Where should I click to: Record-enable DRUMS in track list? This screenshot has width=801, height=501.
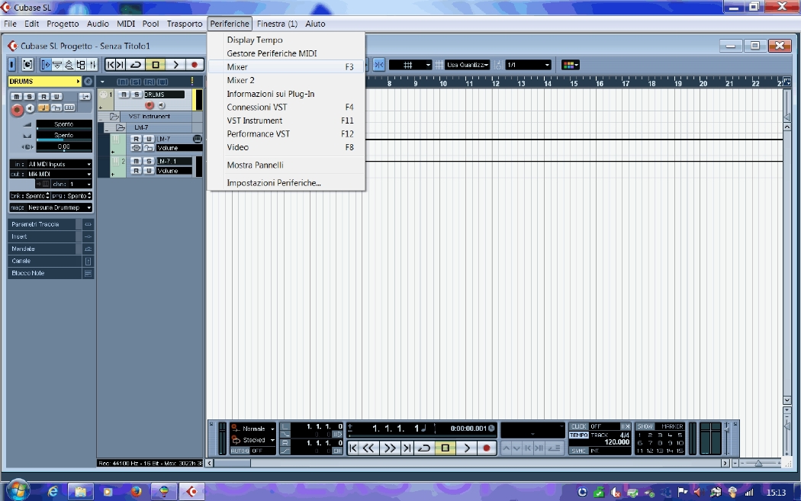(150, 105)
